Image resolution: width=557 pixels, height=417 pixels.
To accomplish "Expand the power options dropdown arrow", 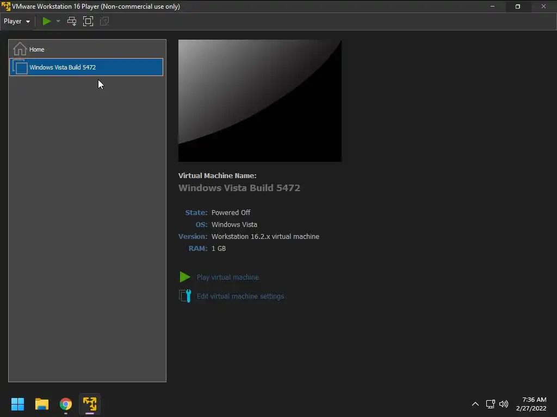I will coord(58,21).
